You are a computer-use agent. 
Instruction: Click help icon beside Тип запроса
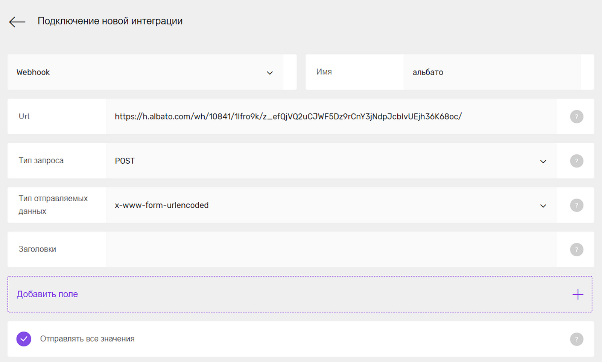[576, 161]
